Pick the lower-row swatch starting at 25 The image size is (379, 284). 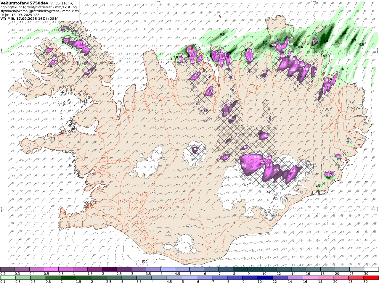tap(356, 278)
